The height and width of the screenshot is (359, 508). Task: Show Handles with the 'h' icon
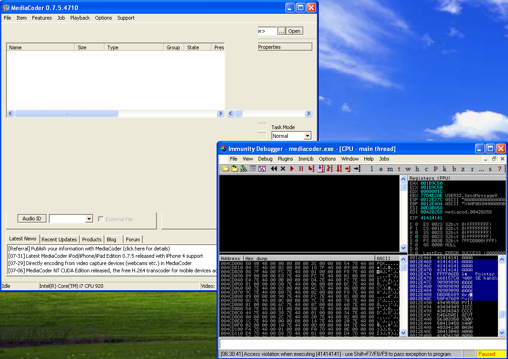coord(417,169)
